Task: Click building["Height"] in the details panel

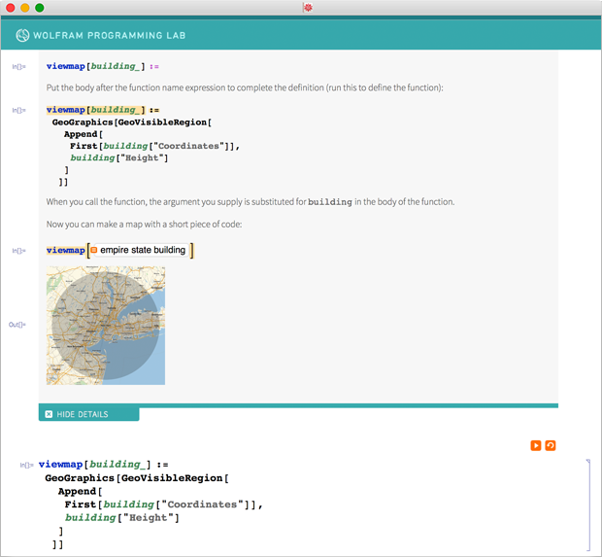Action: (119, 158)
